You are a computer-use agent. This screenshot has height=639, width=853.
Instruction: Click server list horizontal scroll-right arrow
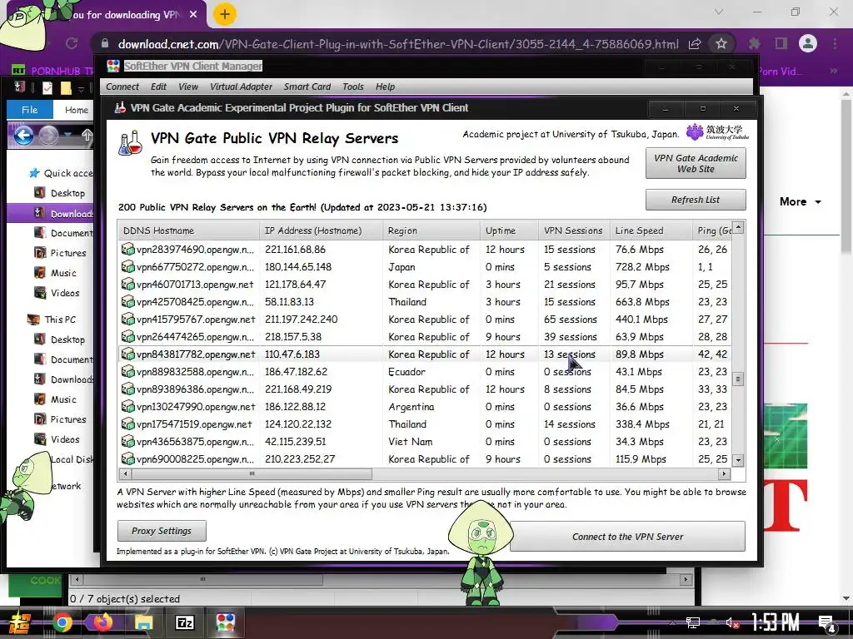(724, 473)
